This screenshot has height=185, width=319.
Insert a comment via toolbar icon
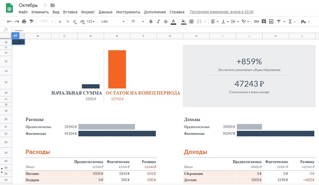[264, 22]
